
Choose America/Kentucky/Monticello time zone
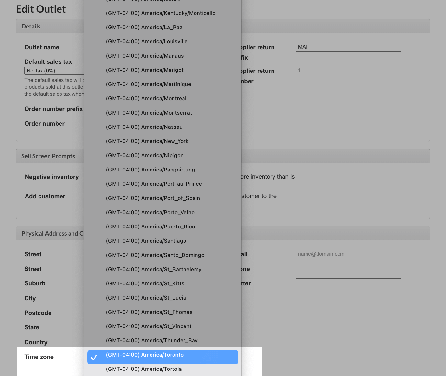coord(161,13)
